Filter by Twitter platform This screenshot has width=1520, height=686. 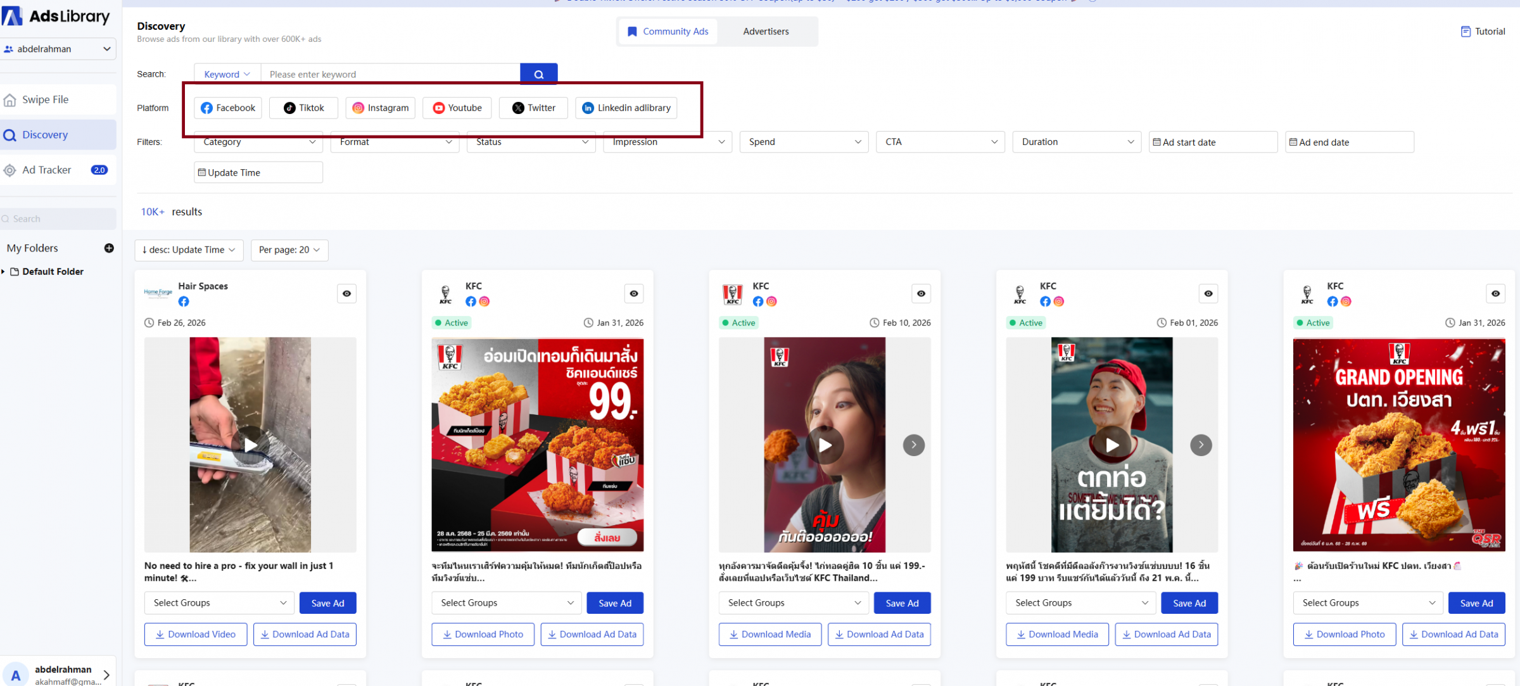533,108
